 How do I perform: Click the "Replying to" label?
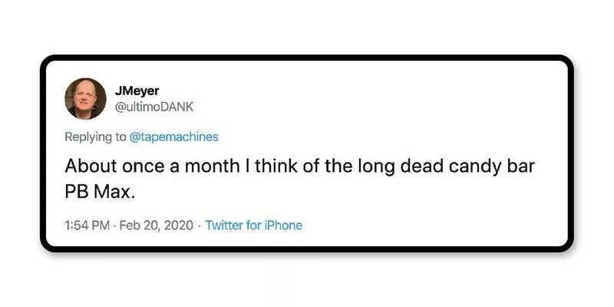94,137
